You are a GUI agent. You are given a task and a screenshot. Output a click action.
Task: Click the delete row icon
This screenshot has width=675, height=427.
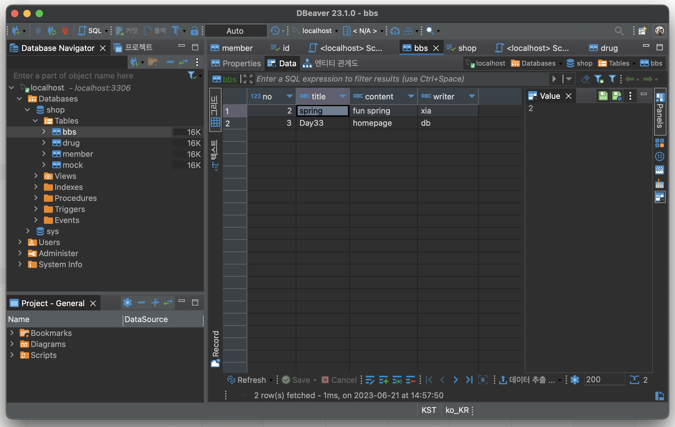[410, 380]
